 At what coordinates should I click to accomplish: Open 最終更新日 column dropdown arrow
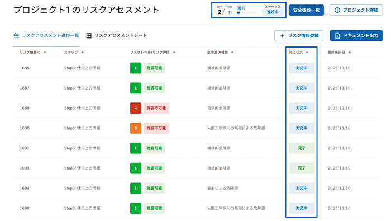(350, 53)
